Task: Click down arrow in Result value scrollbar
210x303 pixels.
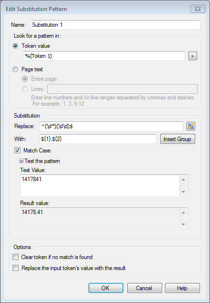Action: coord(183,225)
